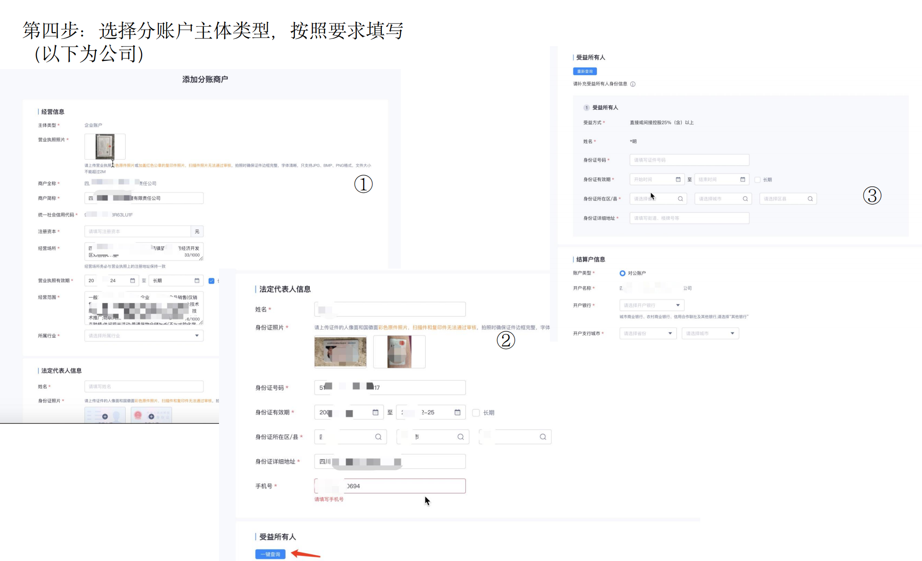922x561 pixels.
Task: Click the 一键查询 button under 受益所有人
Action: [x=270, y=554]
